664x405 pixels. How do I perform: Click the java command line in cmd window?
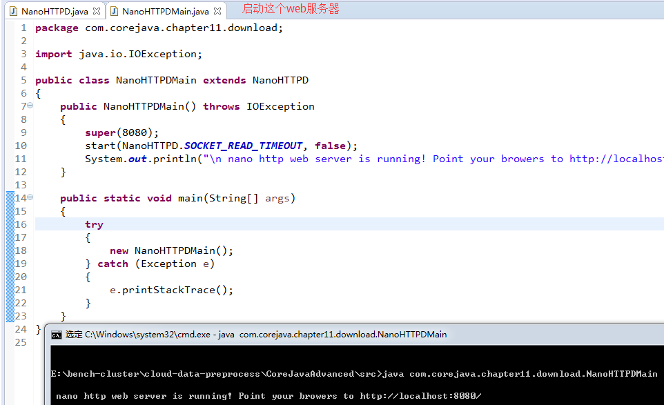point(354,374)
